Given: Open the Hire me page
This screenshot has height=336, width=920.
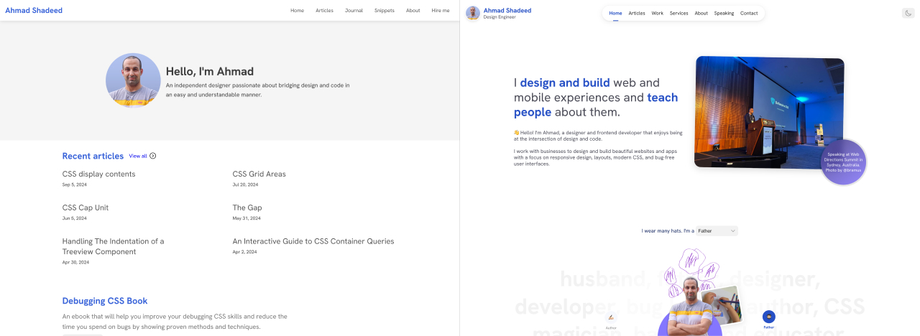Looking at the screenshot, I should pyautogui.click(x=441, y=11).
